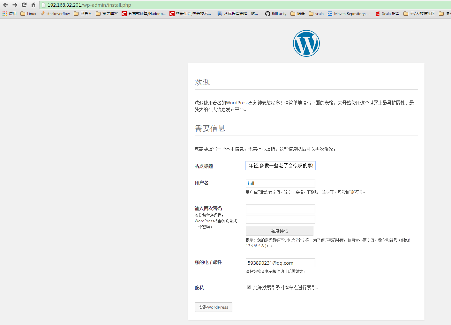Viewport: 451px width, 325px height.
Task: Toggle the 允许搜索引擎 indexing checkbox
Action: (249, 287)
